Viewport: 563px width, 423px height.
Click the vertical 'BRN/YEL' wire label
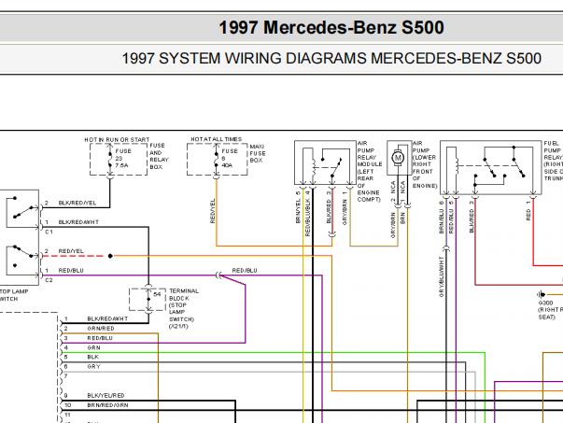tap(298, 212)
